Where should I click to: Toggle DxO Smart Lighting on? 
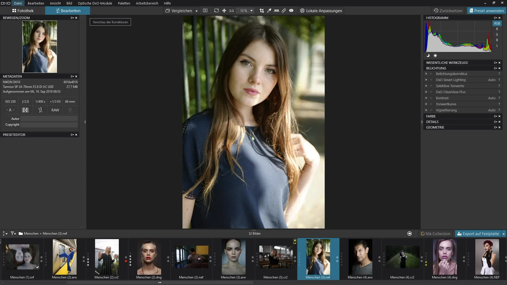pyautogui.click(x=432, y=80)
